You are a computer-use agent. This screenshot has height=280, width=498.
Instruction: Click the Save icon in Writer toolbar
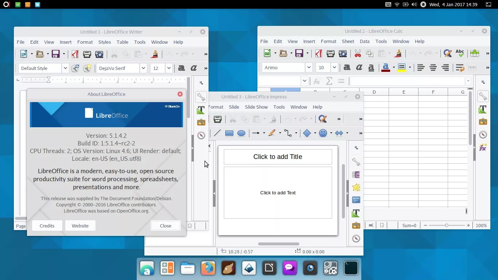pyautogui.click(x=56, y=54)
